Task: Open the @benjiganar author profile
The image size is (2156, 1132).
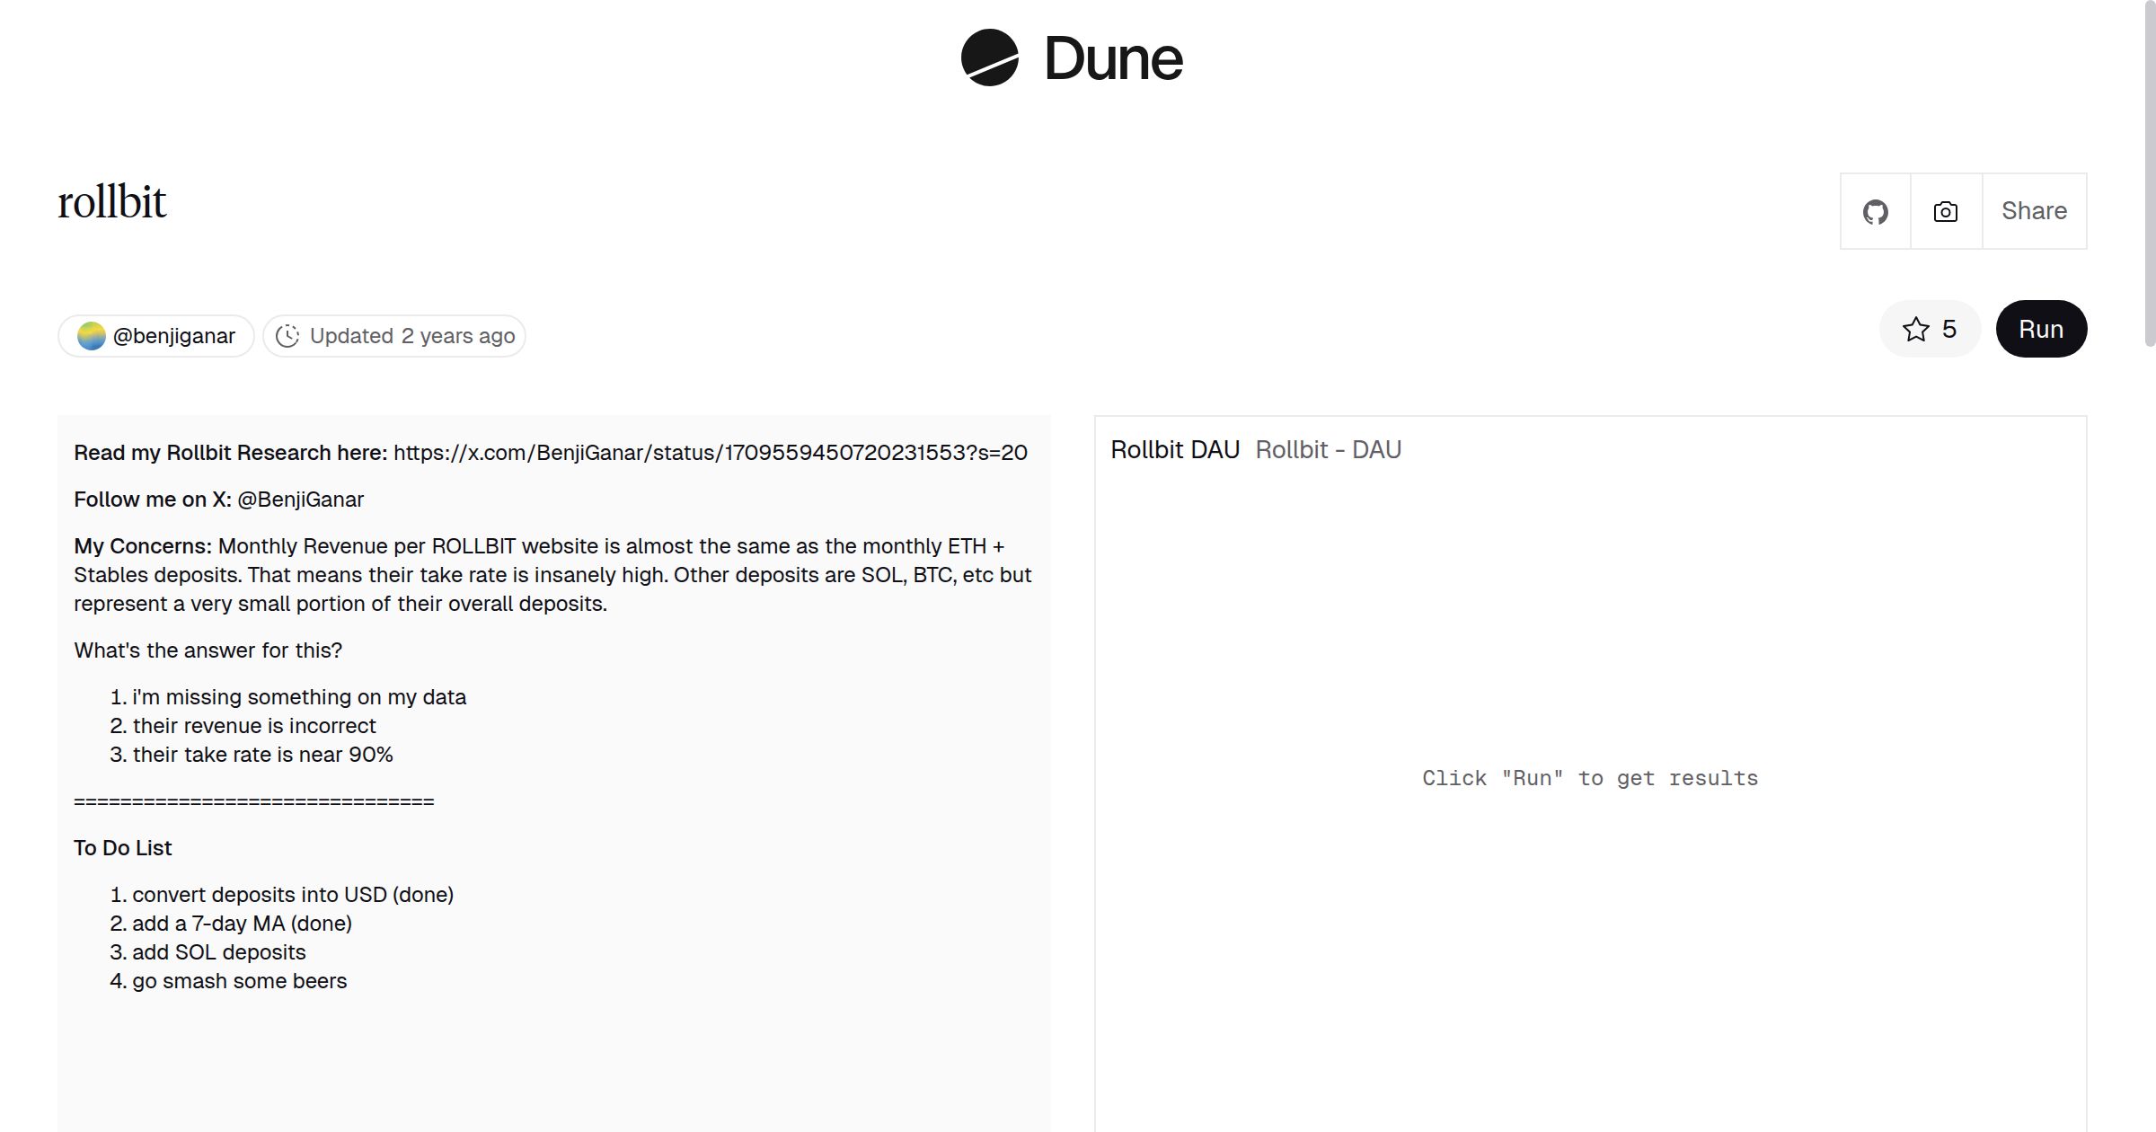Action: [173, 336]
